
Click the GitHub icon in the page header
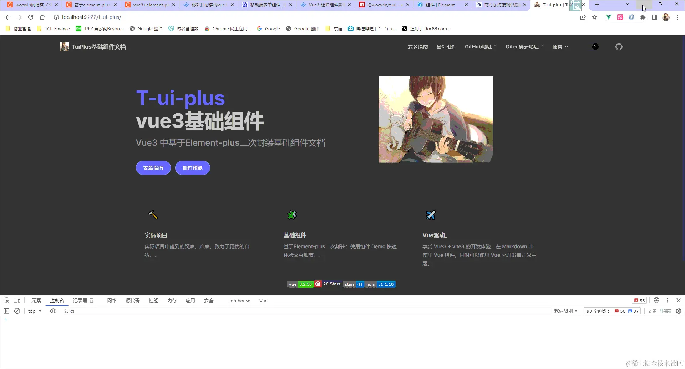(619, 46)
